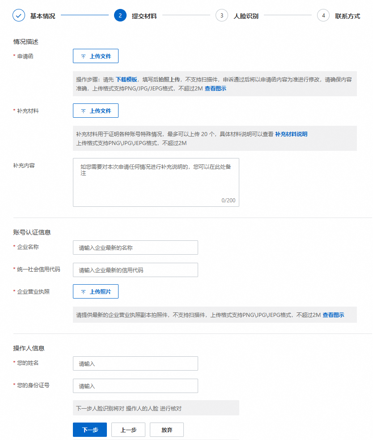Go back with the 上一步 button
The image size is (373, 440).
tap(128, 430)
